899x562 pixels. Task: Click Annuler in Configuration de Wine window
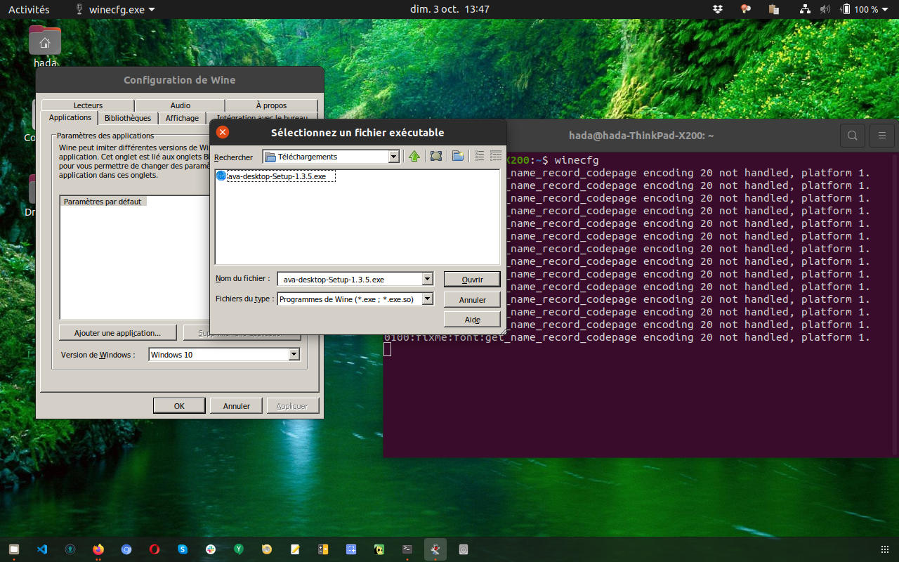237,405
